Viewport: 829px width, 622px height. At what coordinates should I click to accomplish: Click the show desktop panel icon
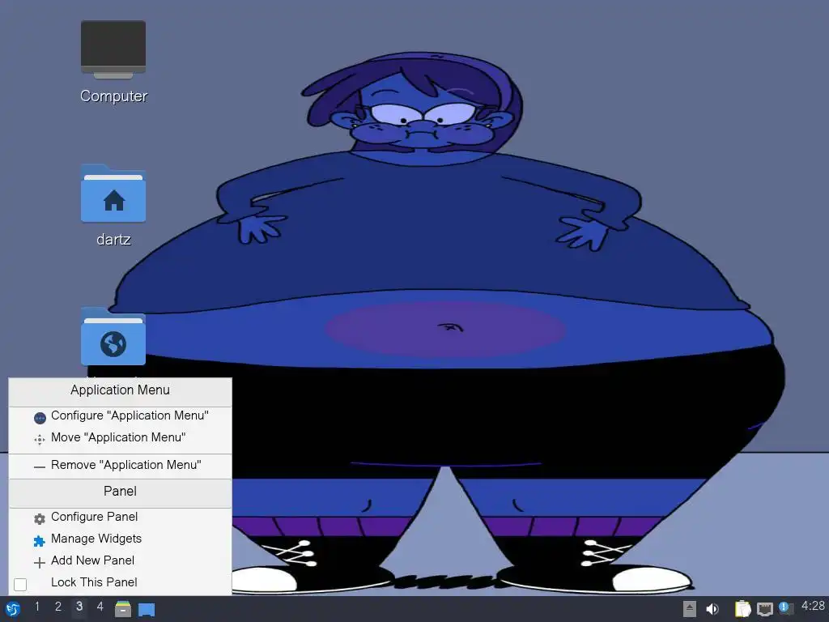147,609
